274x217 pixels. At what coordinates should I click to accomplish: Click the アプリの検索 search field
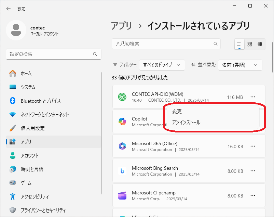(x=166, y=44)
